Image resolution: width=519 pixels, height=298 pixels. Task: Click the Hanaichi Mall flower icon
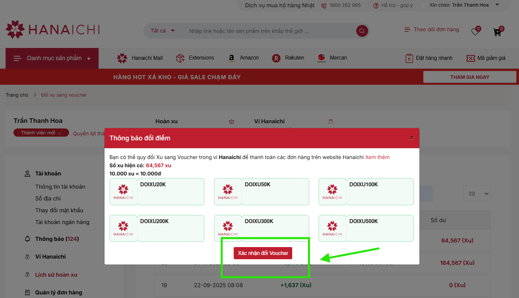click(122, 58)
